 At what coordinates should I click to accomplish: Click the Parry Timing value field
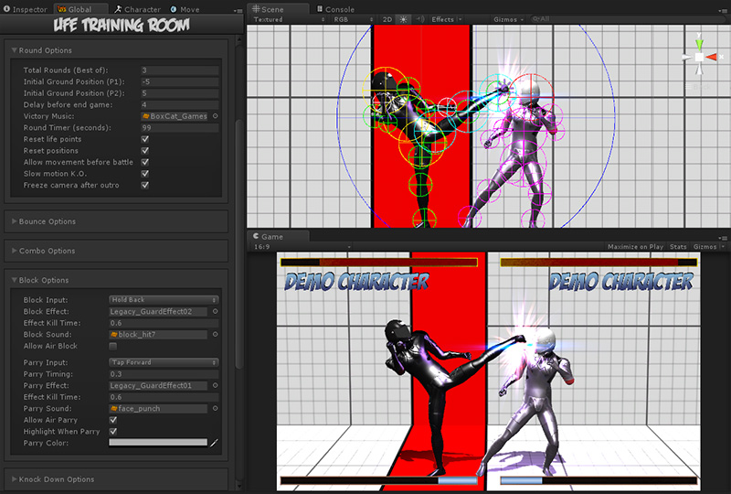(x=164, y=374)
